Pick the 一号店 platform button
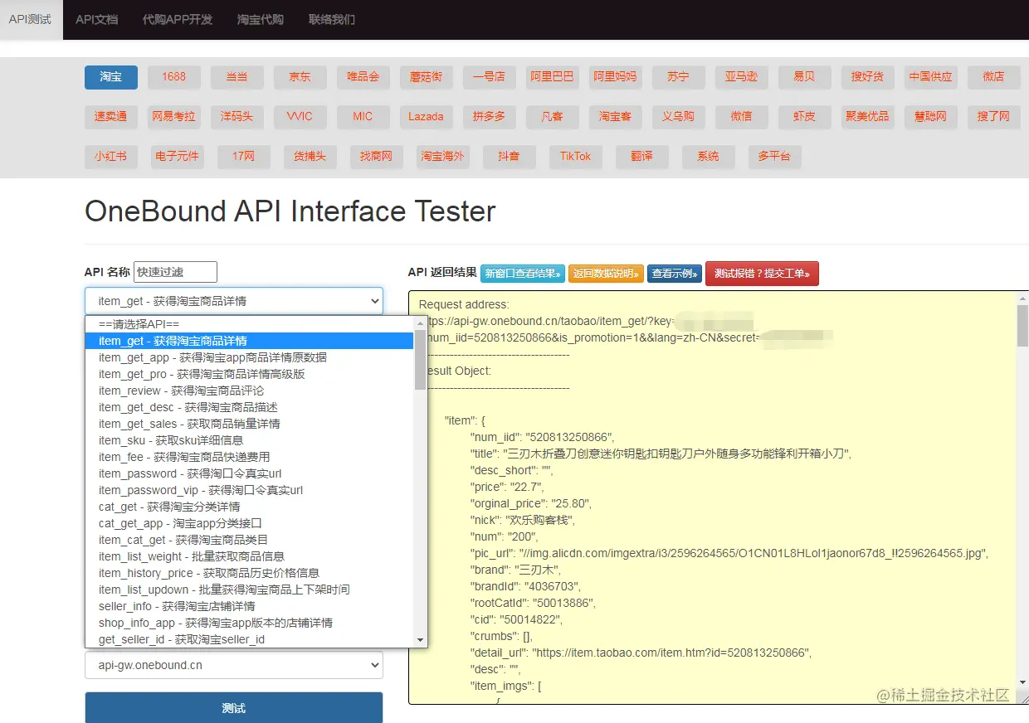Viewport: 1029px width, 723px height. (490, 77)
